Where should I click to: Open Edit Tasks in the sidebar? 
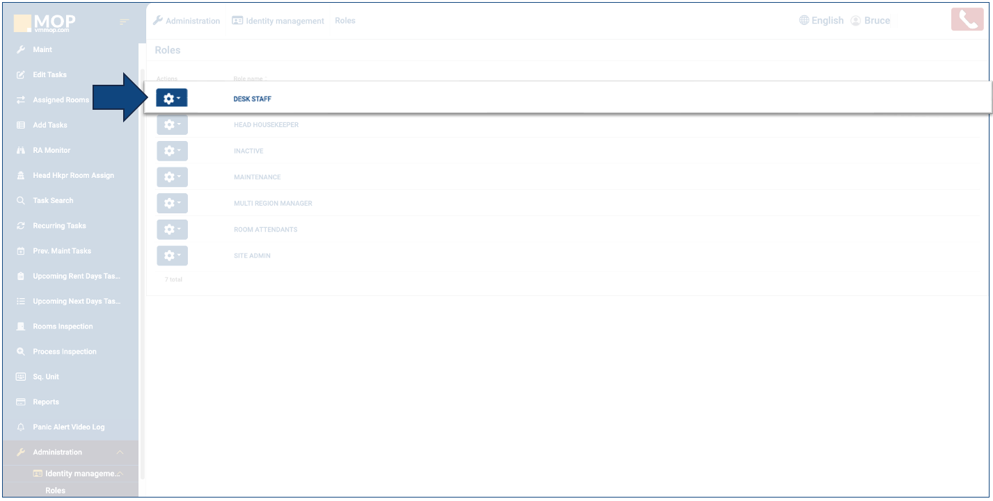[x=49, y=75]
